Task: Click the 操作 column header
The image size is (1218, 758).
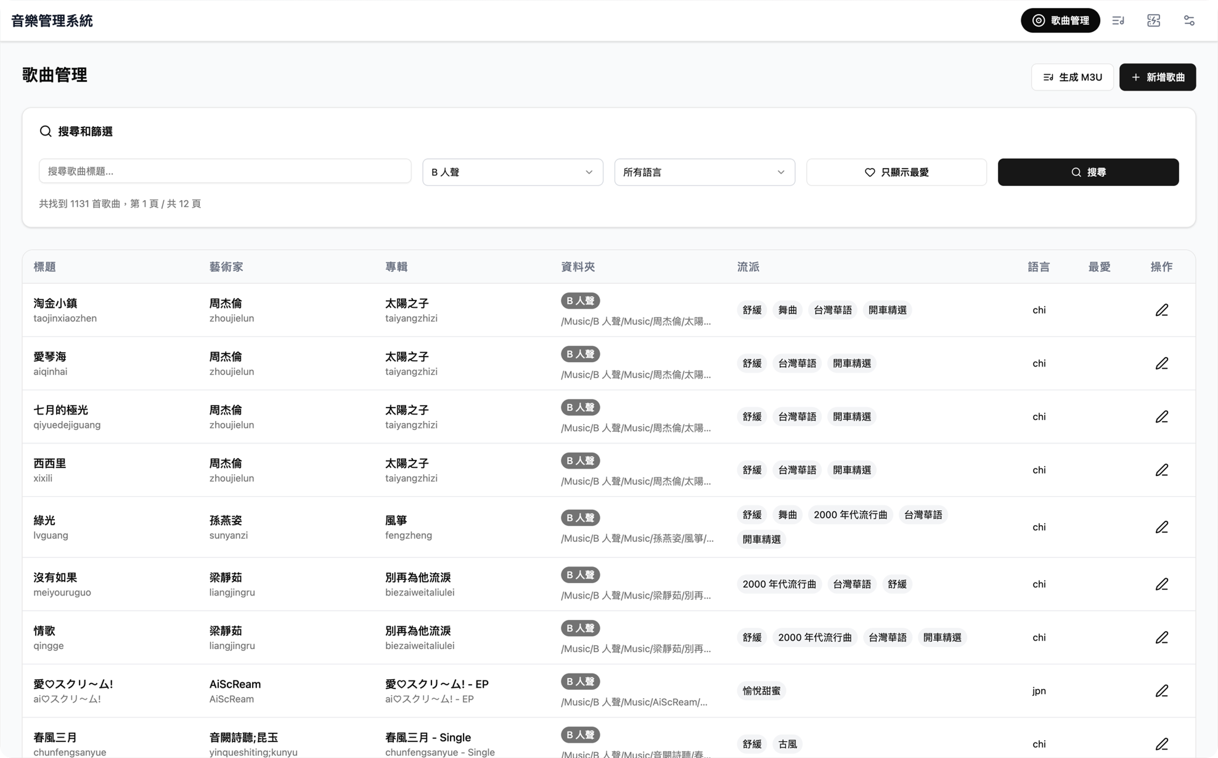Action: (x=1161, y=267)
